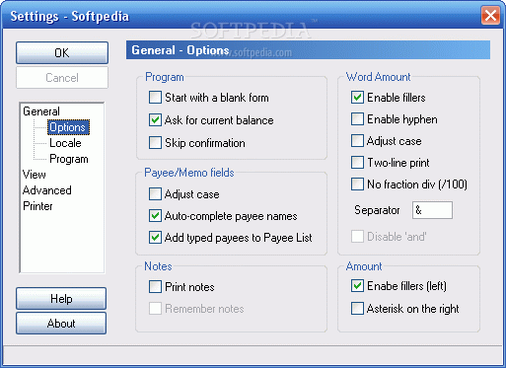This screenshot has height=368, width=506.
Task: Toggle Adjust case under Word Amount
Action: (x=357, y=141)
